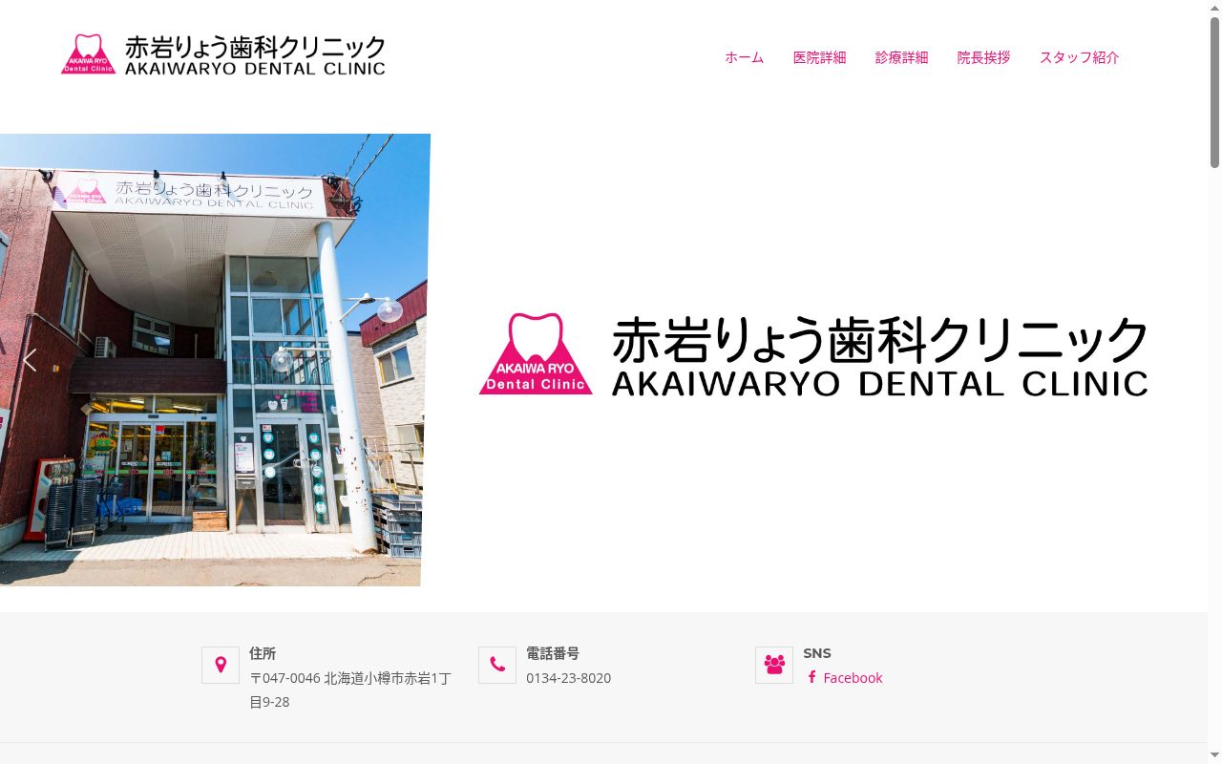Click scrollbar down arrow
The image size is (1222, 764).
point(1214,756)
